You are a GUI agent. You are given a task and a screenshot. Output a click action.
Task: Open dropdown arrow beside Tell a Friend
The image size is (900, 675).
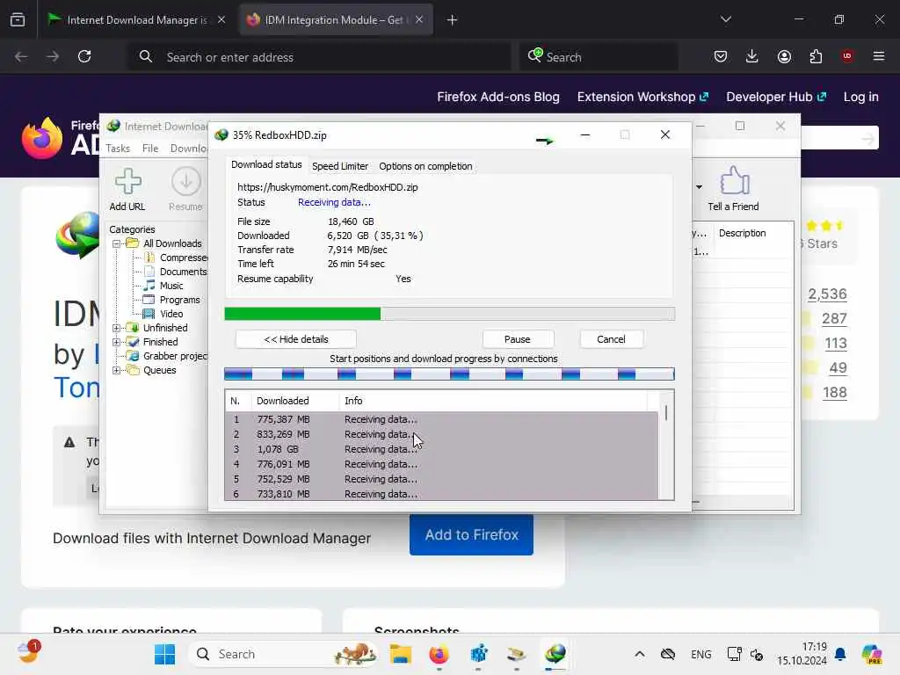tap(699, 186)
